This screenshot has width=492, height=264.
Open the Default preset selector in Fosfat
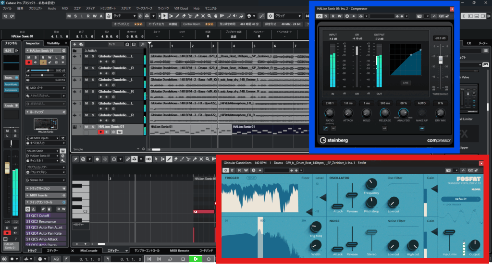pyautogui.click(x=461, y=199)
